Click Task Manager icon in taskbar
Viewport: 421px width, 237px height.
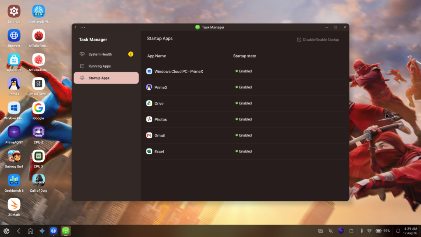click(x=66, y=231)
